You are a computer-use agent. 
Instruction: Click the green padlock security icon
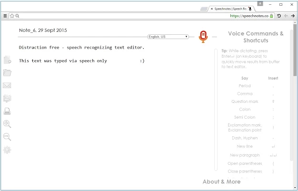point(271,16)
